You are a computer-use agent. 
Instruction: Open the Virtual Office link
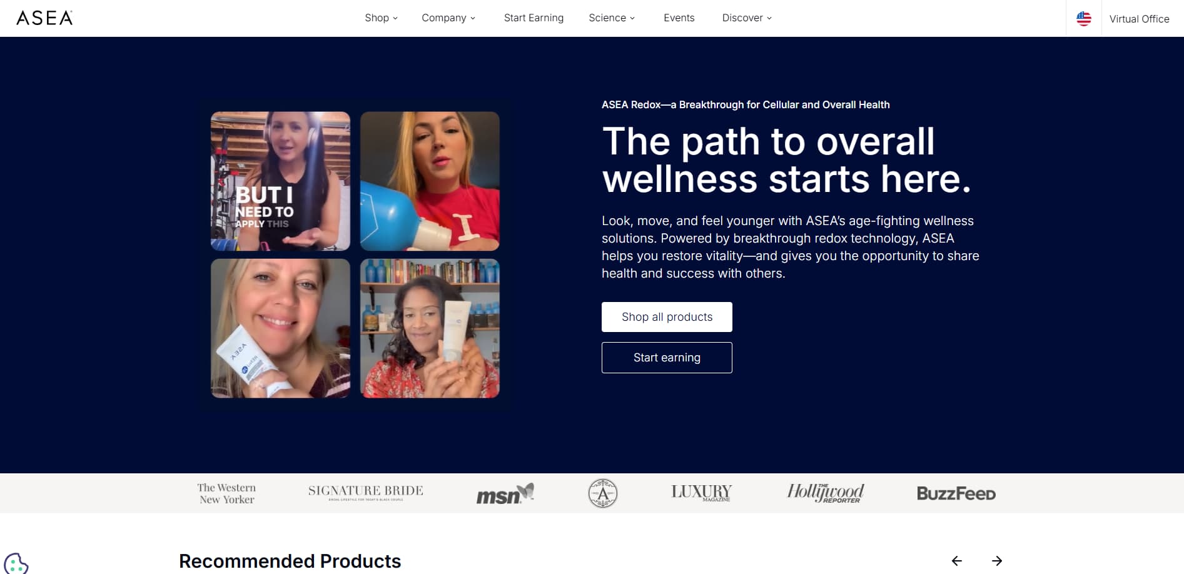[1139, 19]
